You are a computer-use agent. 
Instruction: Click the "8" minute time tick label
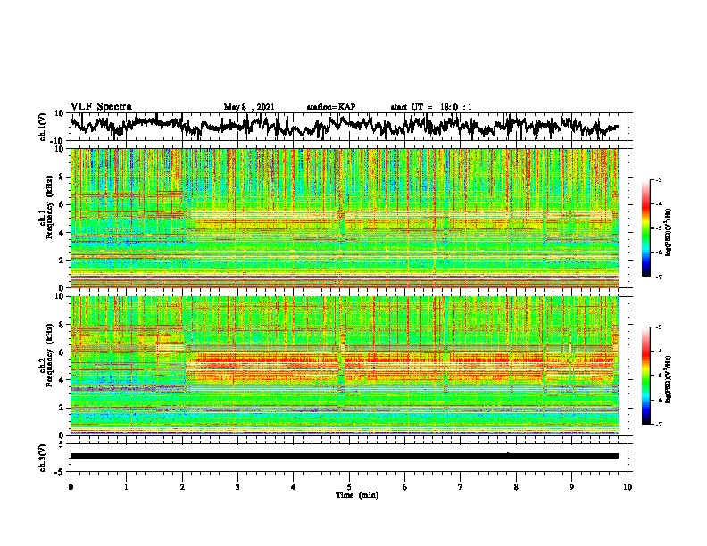[x=516, y=487]
